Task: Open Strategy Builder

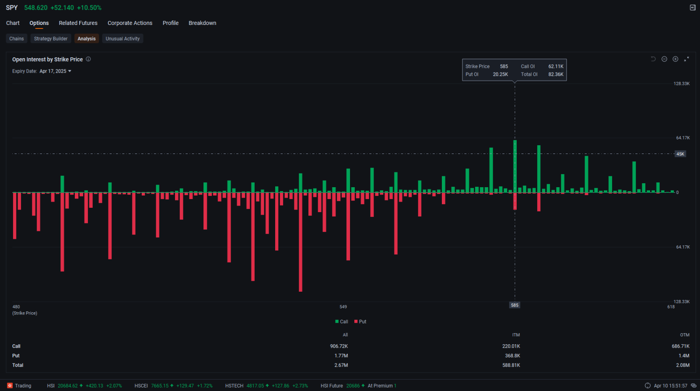Action: pos(51,38)
